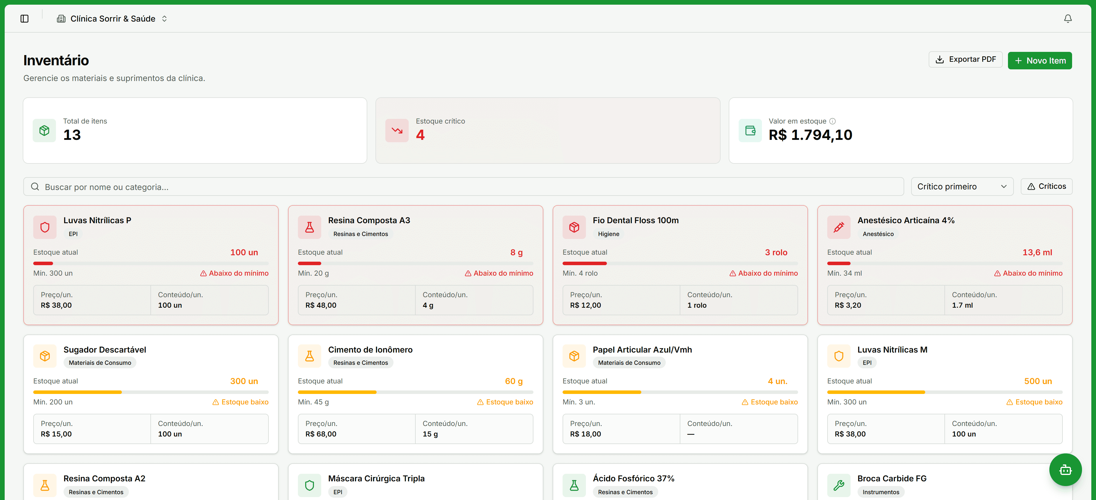The width and height of the screenshot is (1096, 500).
Task: Click the 1.7 ml content value
Action: pos(962,305)
